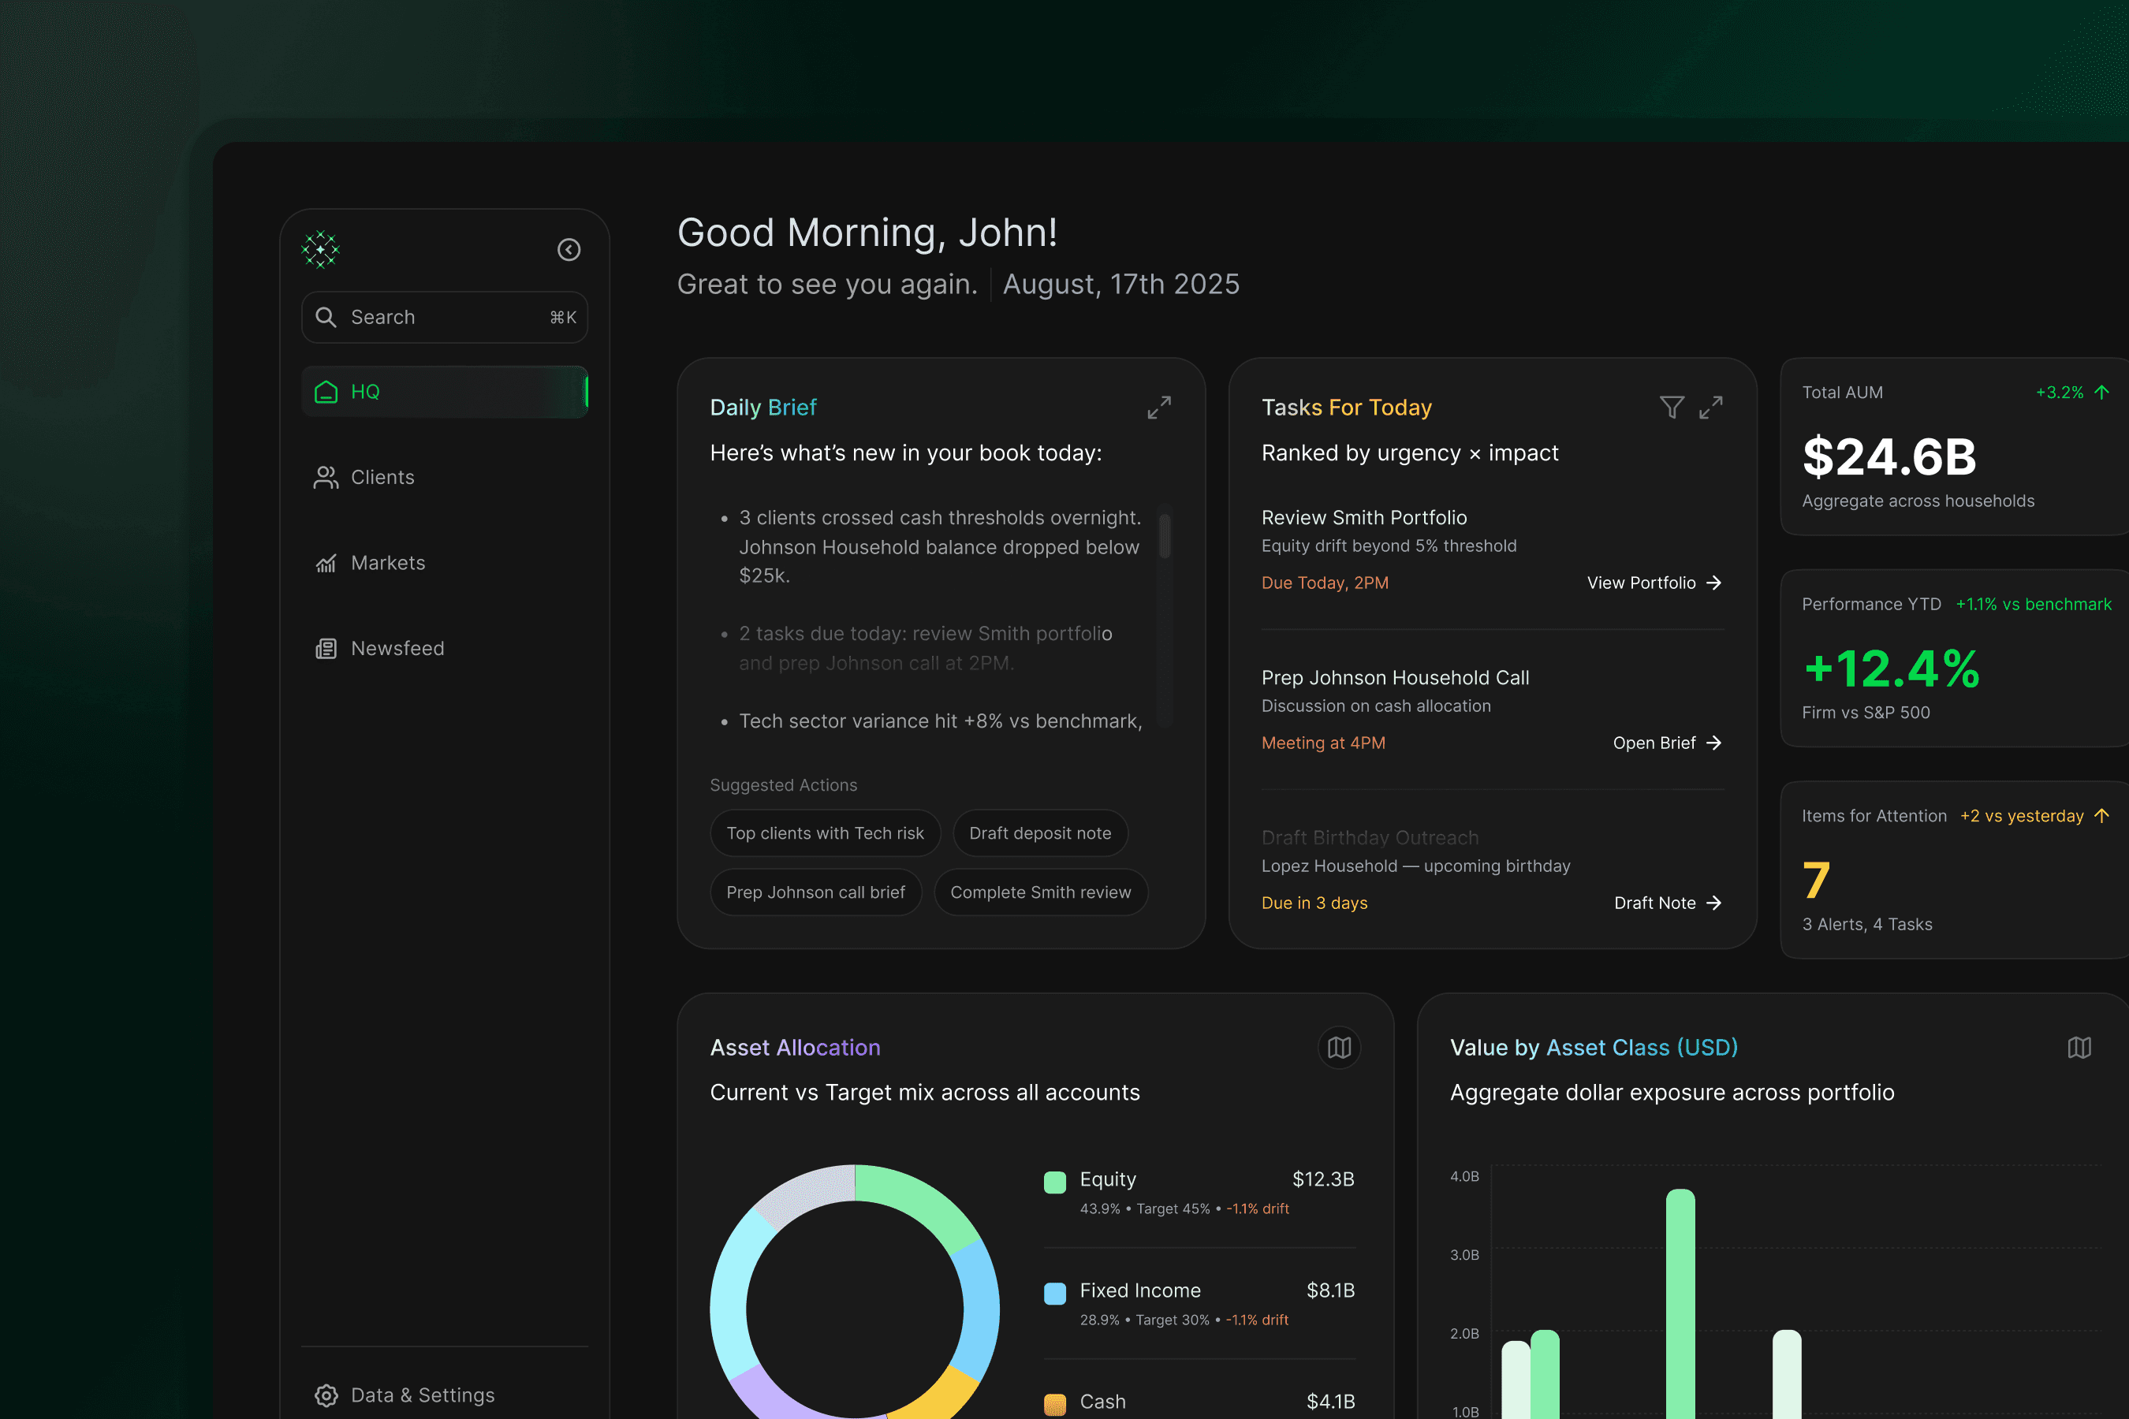Click the +1.1% vs benchmark label

(2033, 604)
